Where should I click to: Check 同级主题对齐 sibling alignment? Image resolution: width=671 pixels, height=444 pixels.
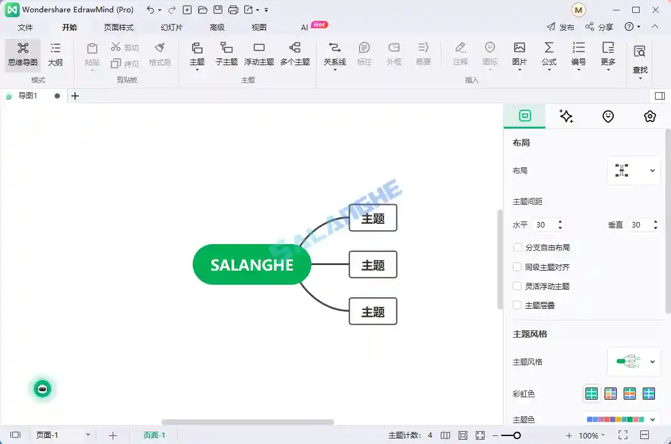coord(516,267)
